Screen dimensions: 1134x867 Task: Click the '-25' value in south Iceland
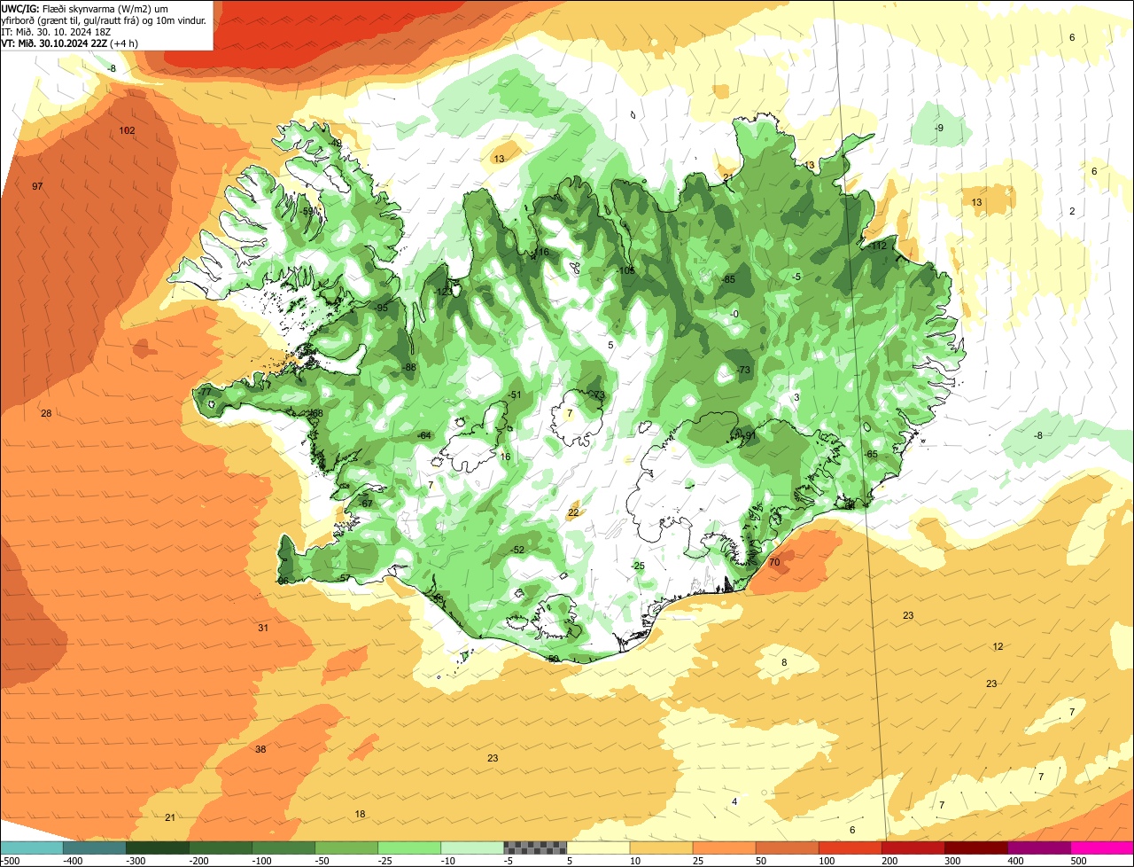coord(637,566)
